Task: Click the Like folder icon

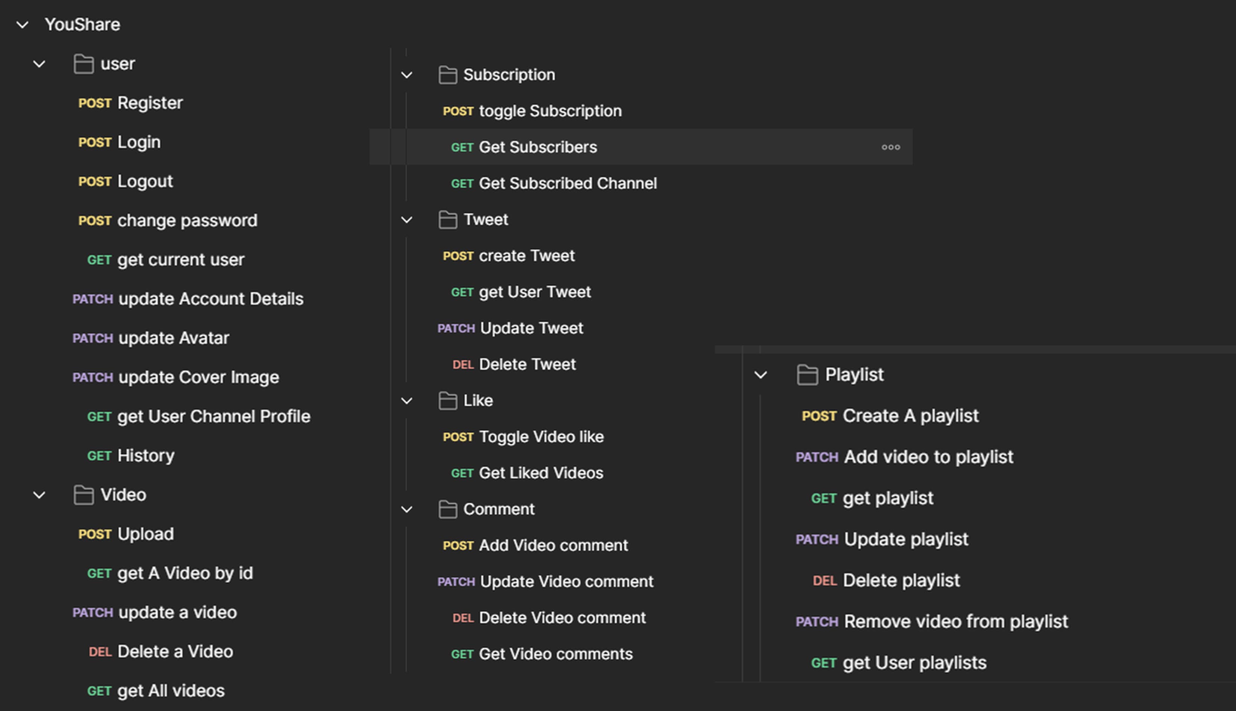Action: click(447, 400)
